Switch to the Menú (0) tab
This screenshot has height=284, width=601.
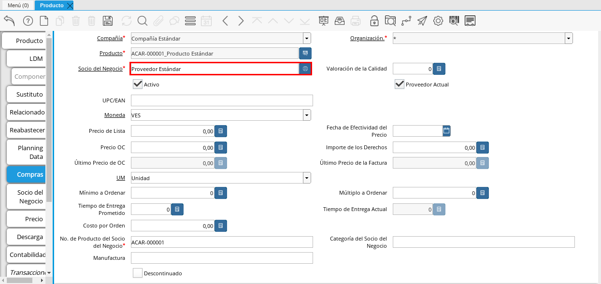tap(18, 5)
